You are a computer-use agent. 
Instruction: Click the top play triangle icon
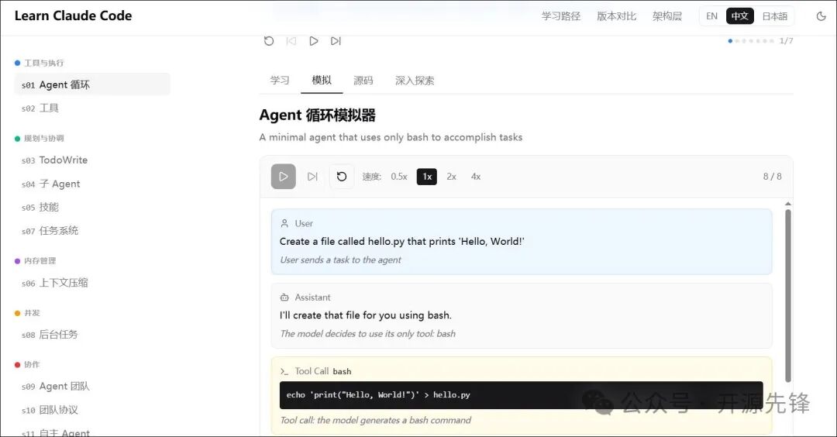(314, 41)
